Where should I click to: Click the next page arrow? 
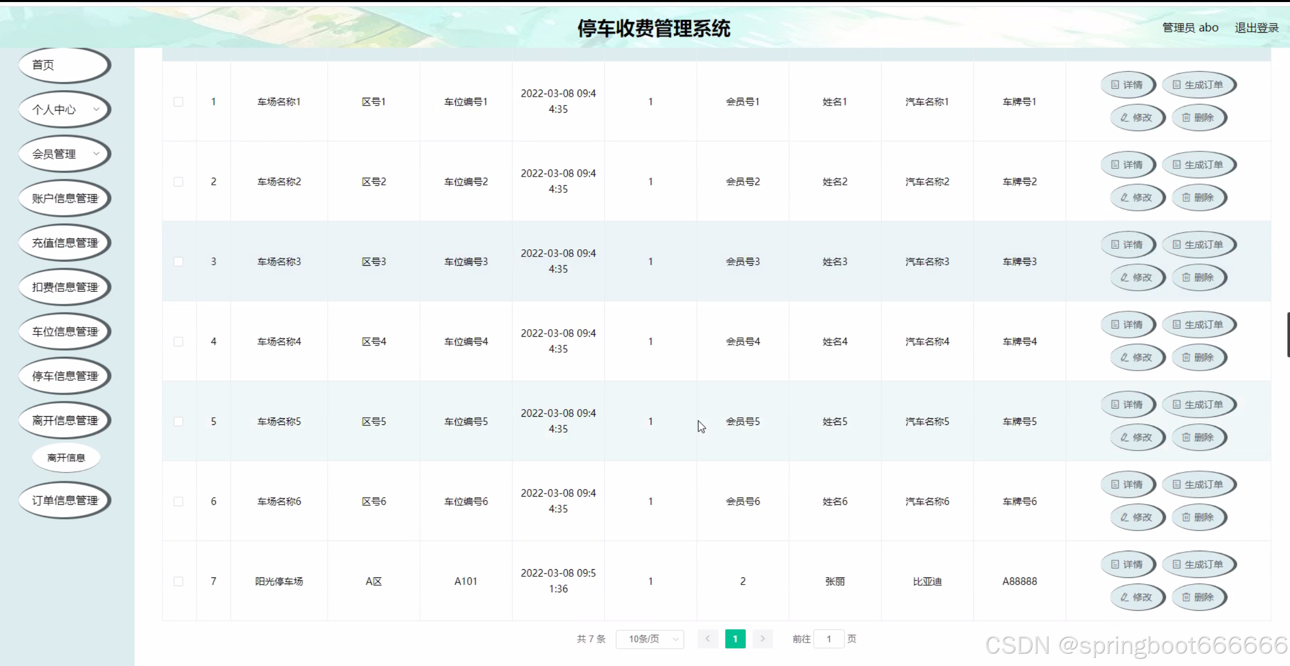762,639
